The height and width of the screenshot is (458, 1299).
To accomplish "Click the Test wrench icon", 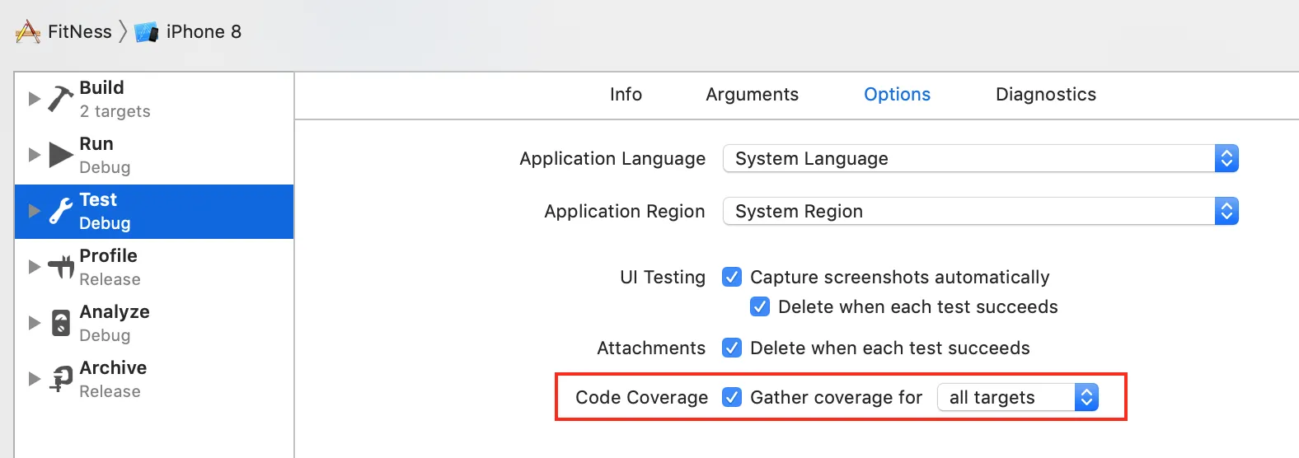I will [60, 211].
